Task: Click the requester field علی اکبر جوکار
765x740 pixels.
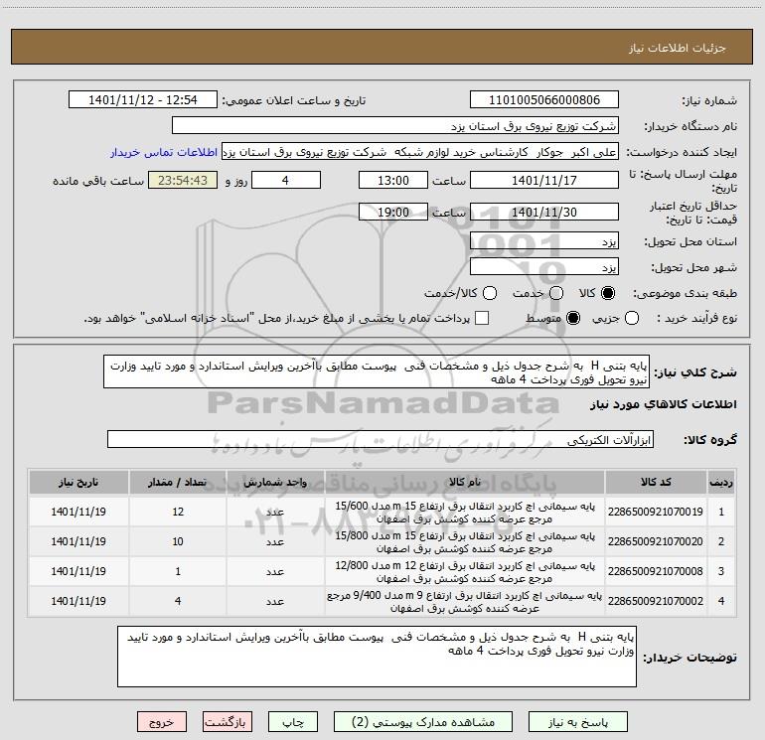Action: click(x=420, y=152)
